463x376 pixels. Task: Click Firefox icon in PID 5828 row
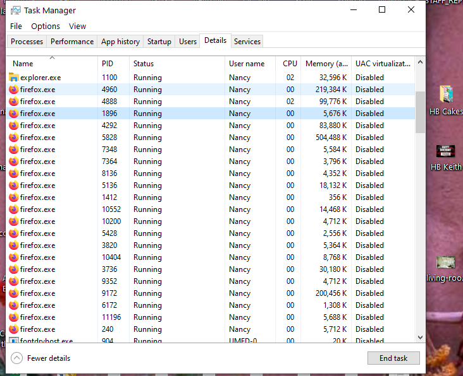14,138
